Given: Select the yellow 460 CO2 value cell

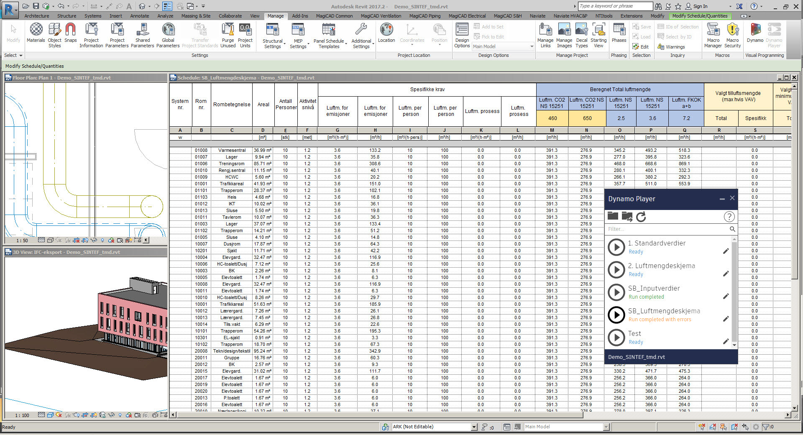Looking at the screenshot, I should (x=552, y=118).
